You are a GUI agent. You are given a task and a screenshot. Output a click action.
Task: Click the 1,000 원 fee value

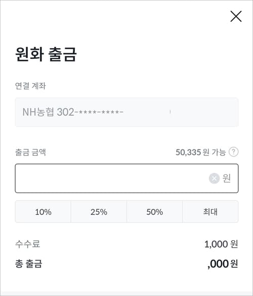coord(221,244)
